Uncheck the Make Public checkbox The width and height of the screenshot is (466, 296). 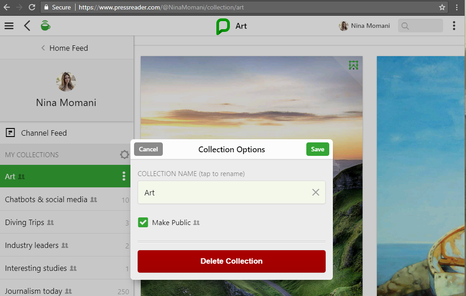(x=143, y=222)
